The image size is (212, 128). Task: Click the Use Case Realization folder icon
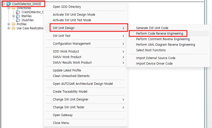14,28
